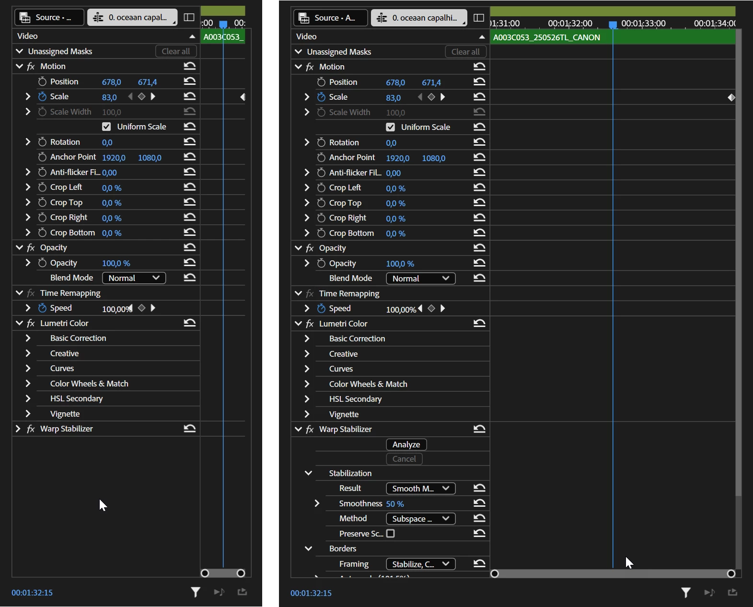753x607 pixels.
Task: Reset Smoothness value in right panel
Action: [x=479, y=503]
